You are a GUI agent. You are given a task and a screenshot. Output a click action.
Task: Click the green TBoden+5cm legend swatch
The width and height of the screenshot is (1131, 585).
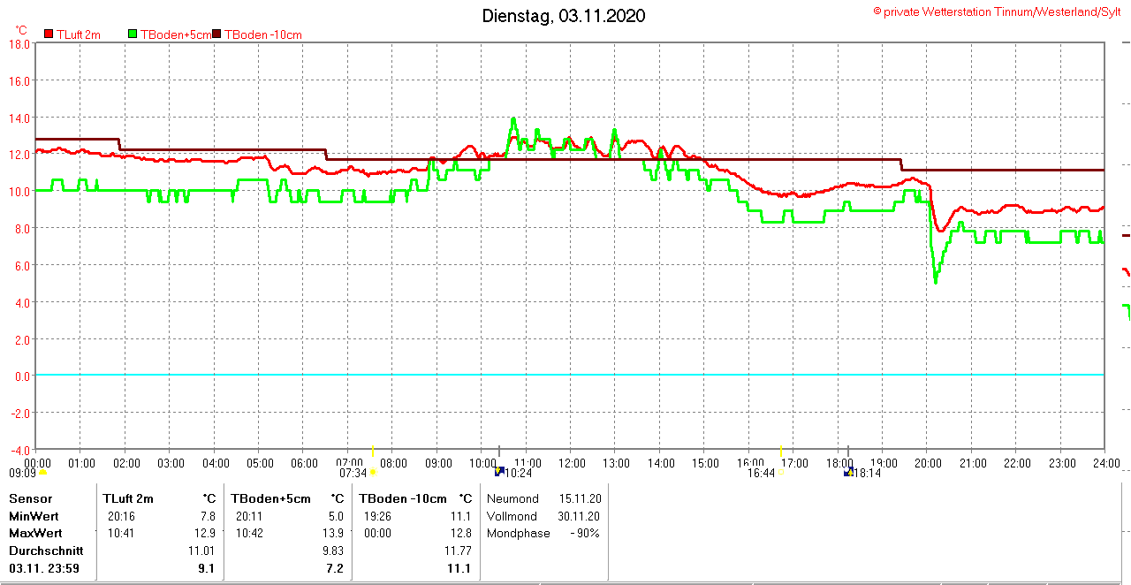pyautogui.click(x=133, y=34)
